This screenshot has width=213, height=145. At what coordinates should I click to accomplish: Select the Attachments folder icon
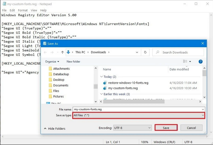click(x=50, y=69)
